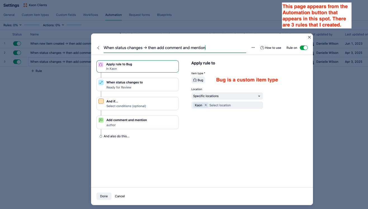Click And also do this link
Viewport: 368px width, 209px height.
117,136
